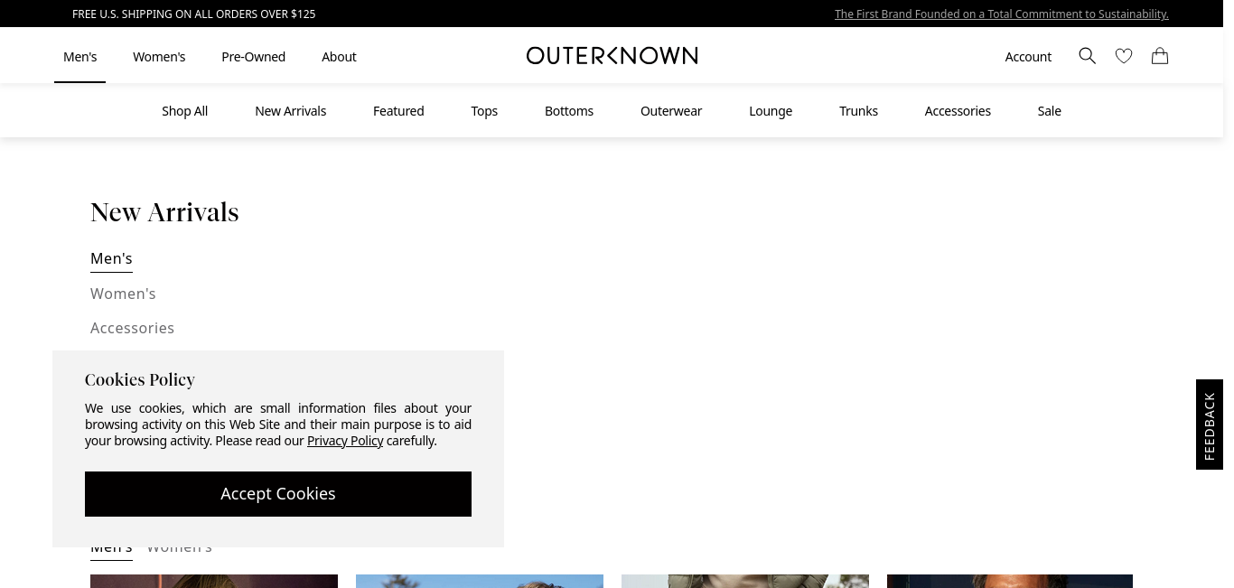1234x588 pixels.
Task: Open the Accessories category in nav bar
Action: tap(958, 110)
